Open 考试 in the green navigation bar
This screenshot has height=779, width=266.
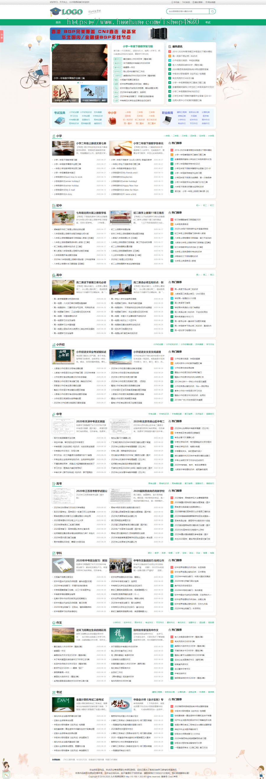tap(208, 22)
